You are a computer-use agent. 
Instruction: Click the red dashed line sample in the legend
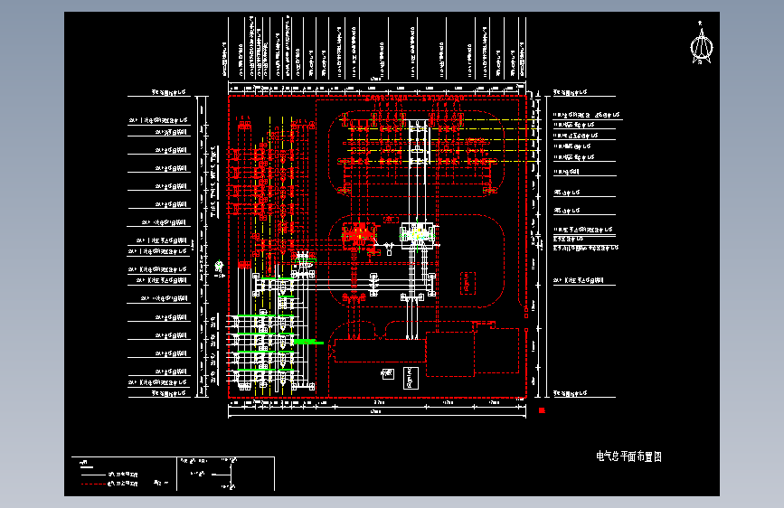click(93, 484)
